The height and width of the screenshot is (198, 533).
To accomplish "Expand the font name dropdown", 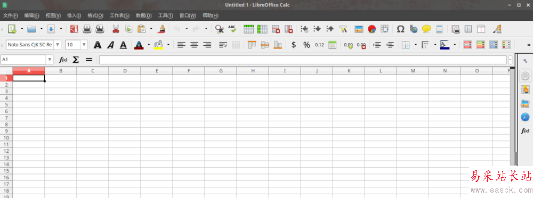I will tap(58, 45).
